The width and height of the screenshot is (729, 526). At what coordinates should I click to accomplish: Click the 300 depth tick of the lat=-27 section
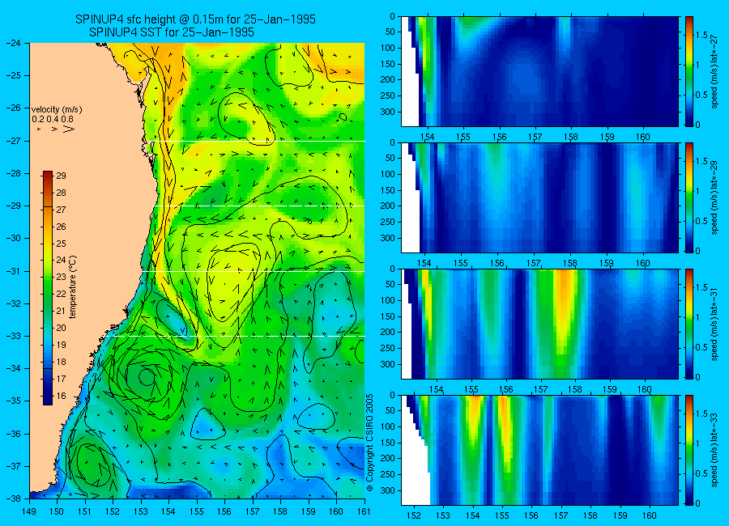pyautogui.click(x=387, y=112)
